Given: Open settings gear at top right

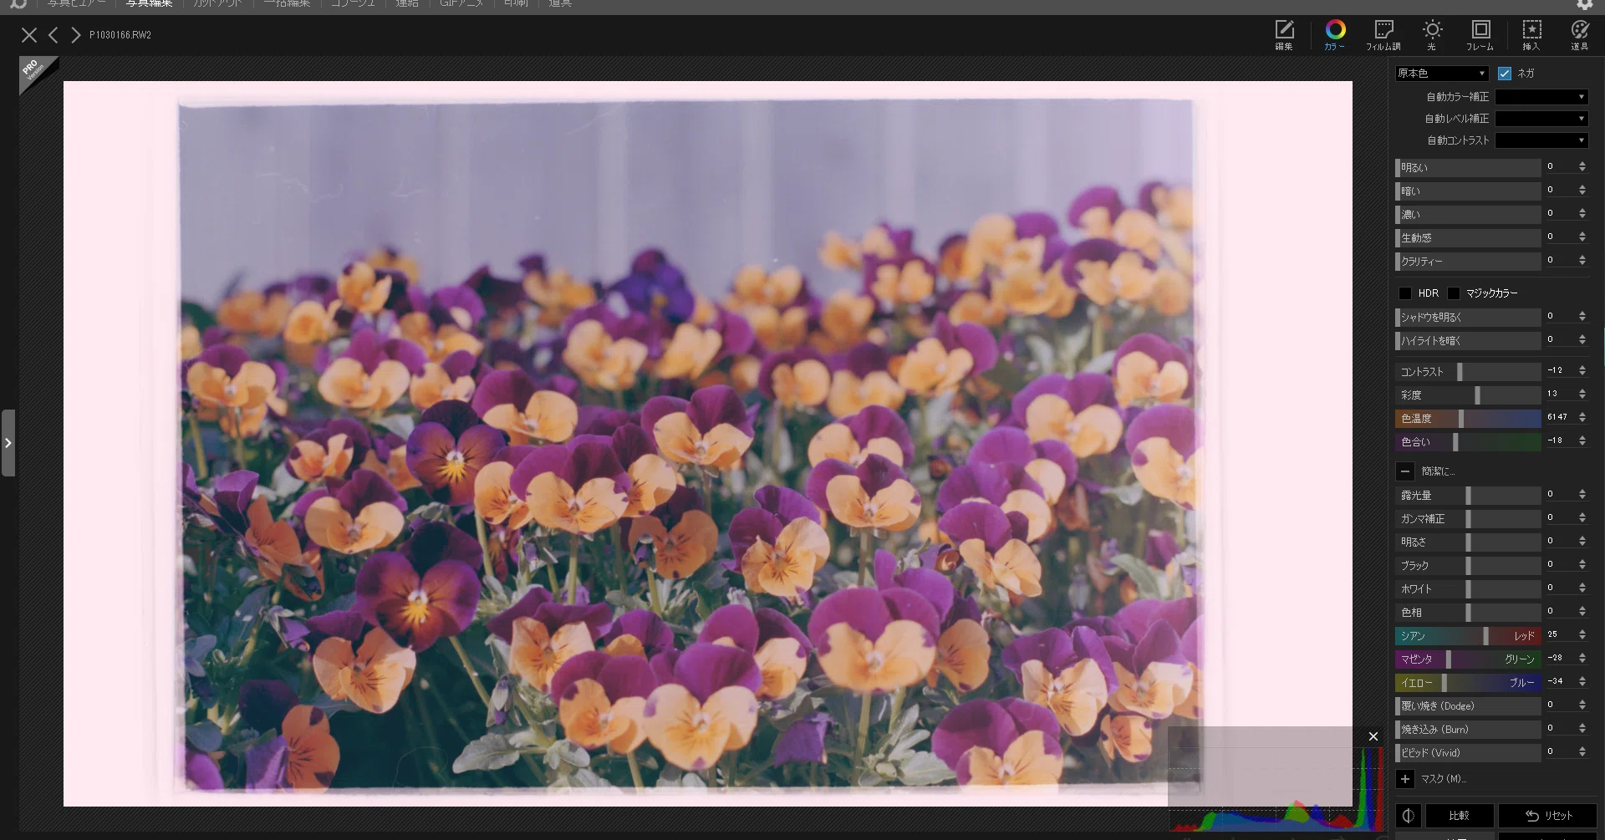Looking at the screenshot, I should pos(1584,4).
